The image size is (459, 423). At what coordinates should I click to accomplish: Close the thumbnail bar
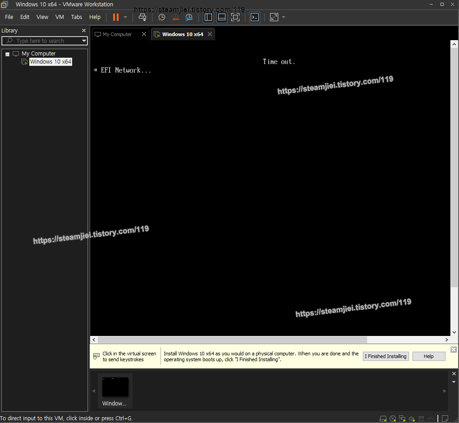coord(454,373)
